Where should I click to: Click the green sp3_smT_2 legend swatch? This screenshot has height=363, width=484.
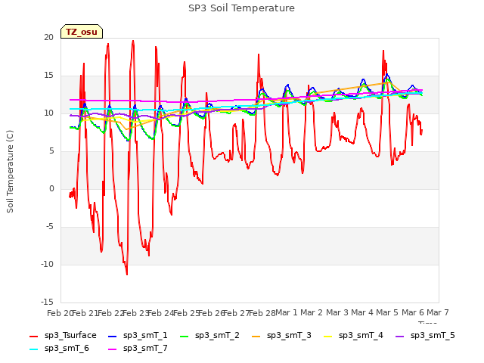pos(185,336)
